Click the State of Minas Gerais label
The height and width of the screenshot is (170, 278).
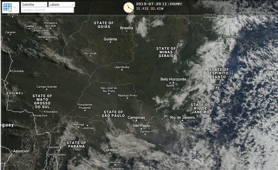[x=166, y=52]
